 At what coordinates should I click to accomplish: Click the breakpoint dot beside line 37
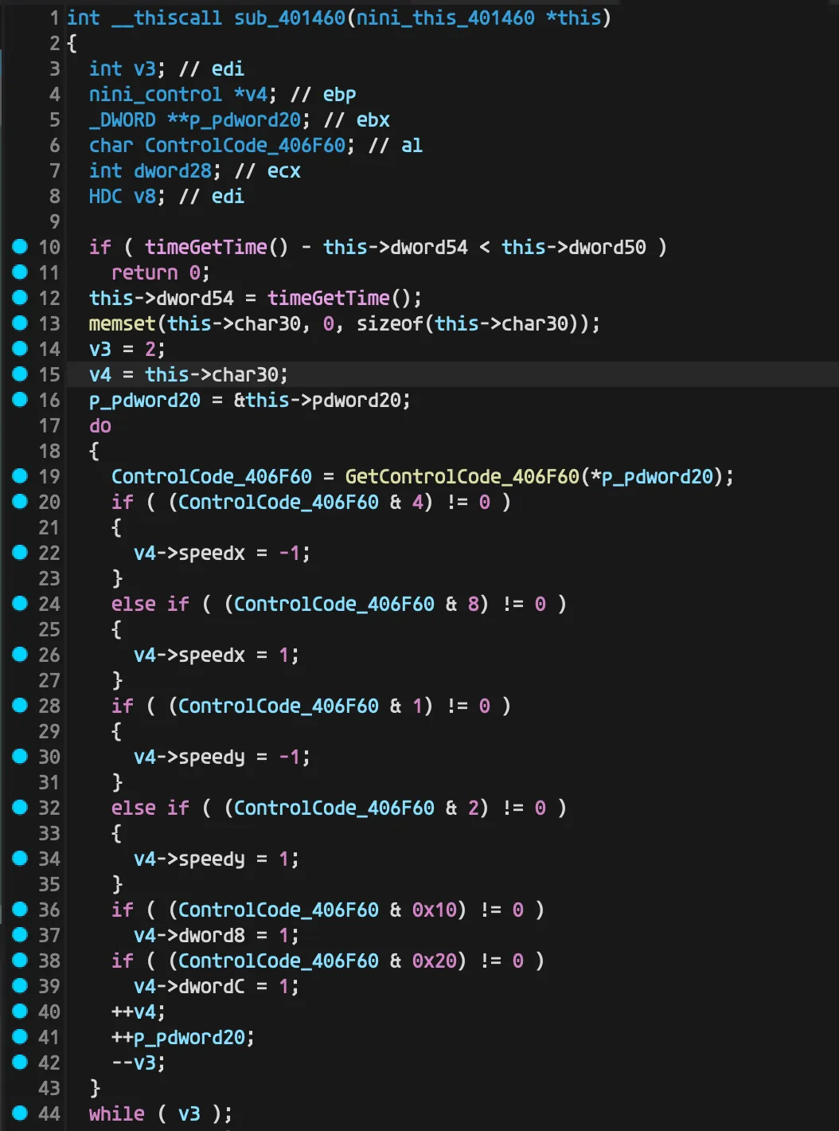point(20,935)
